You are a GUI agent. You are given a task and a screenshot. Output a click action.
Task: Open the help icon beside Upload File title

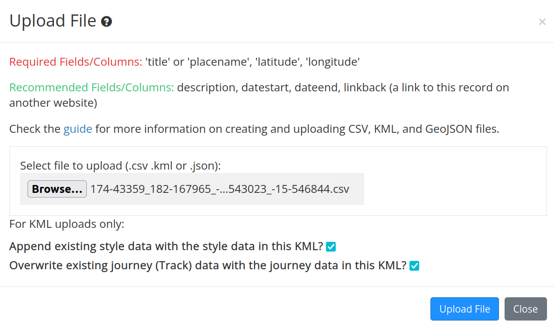(x=106, y=21)
